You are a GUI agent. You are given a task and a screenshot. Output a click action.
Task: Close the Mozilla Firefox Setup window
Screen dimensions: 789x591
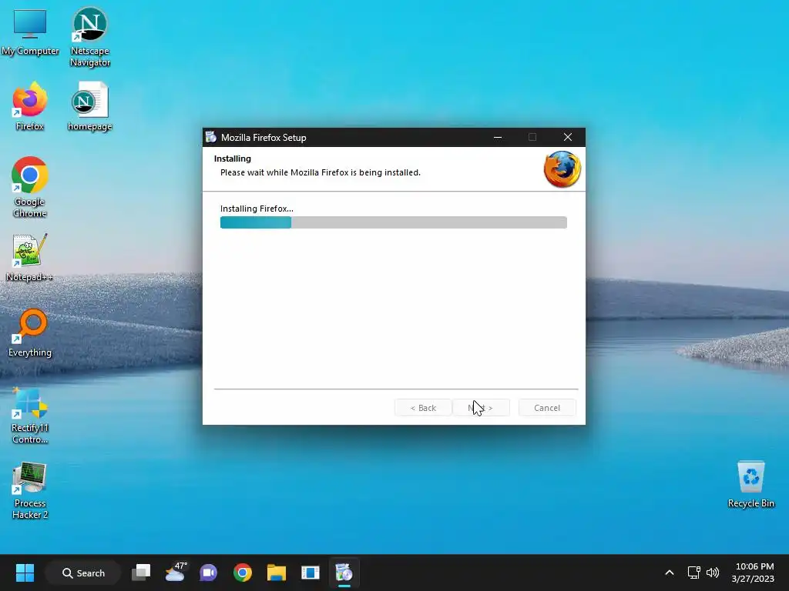tap(568, 137)
